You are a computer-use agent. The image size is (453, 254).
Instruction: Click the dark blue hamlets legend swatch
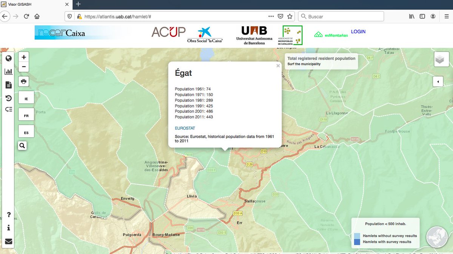point(357,242)
